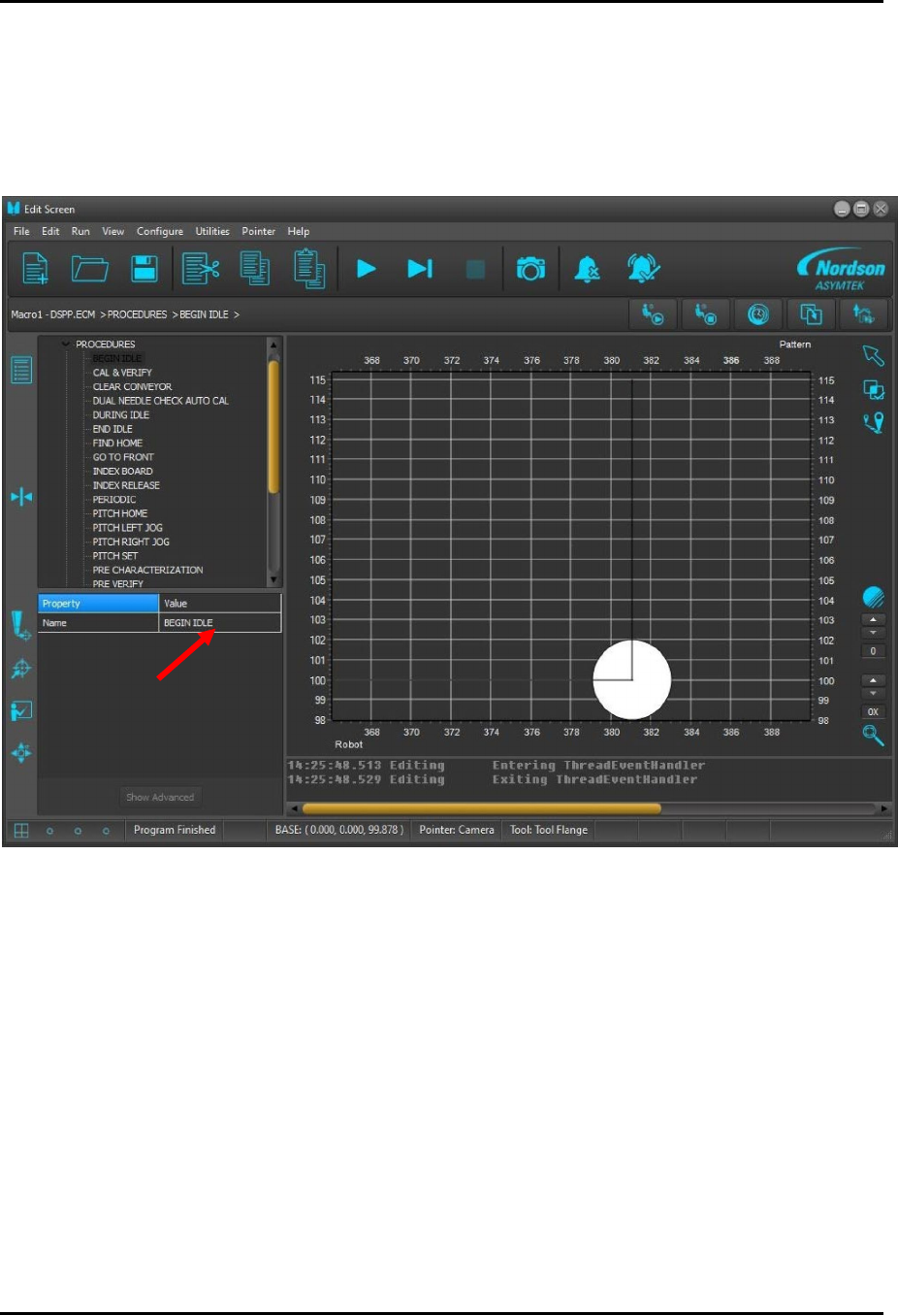Click the dispenser needle sidebar icon

coord(21,626)
